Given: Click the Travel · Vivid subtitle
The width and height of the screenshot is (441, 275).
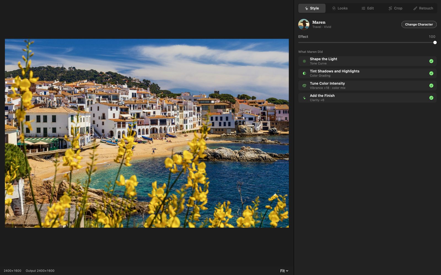Looking at the screenshot, I should [322, 27].
